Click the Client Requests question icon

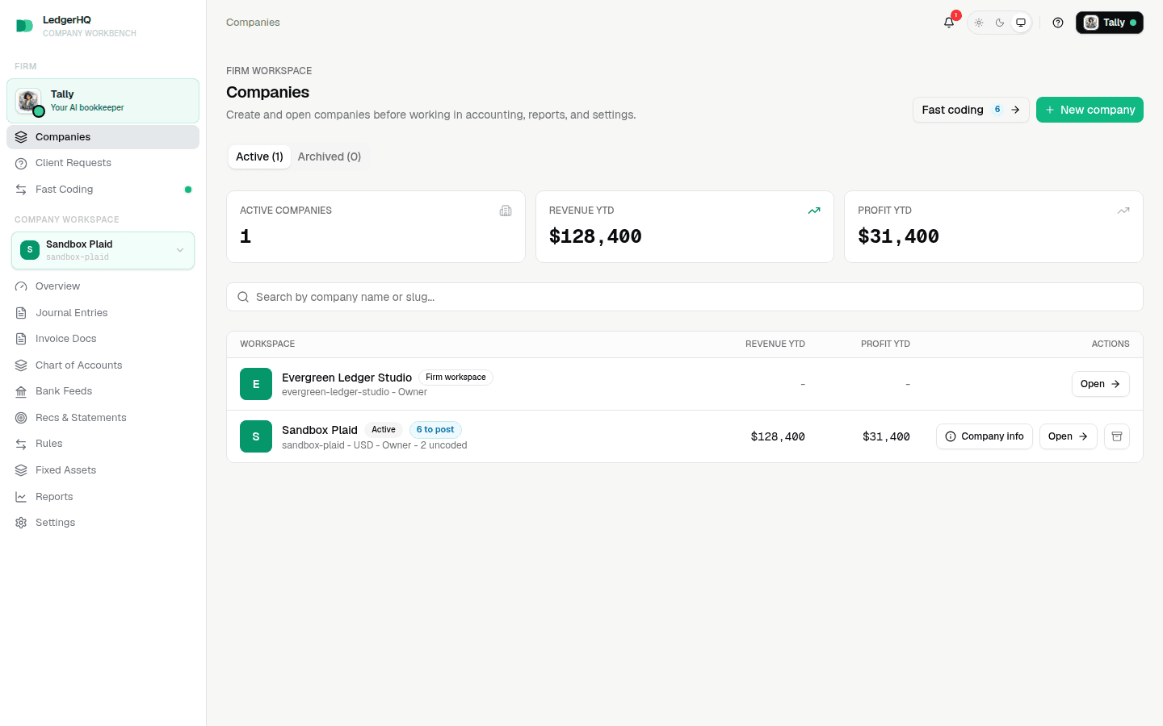[21, 163]
